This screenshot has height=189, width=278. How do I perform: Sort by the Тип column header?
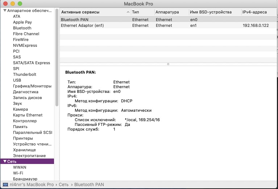pos(143,12)
